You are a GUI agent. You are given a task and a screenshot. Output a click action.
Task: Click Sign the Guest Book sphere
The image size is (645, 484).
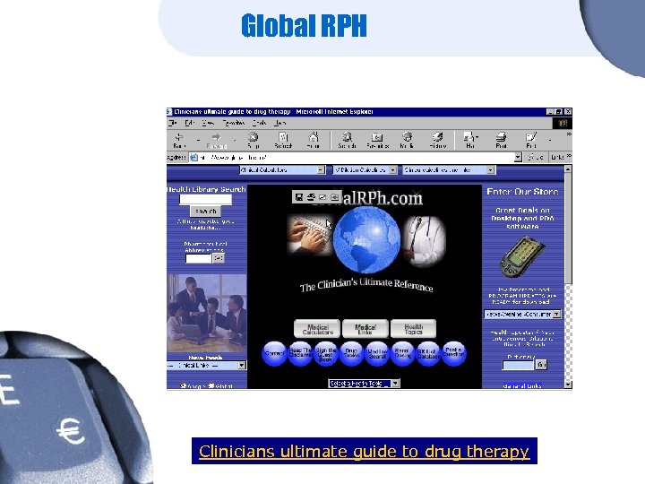326,353
